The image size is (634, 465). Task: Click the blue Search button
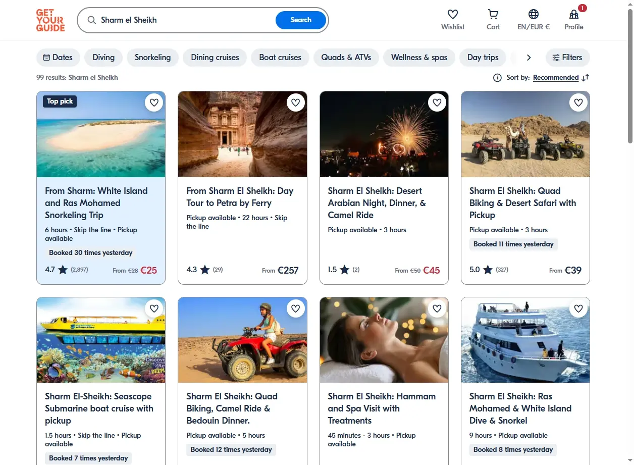click(x=301, y=20)
